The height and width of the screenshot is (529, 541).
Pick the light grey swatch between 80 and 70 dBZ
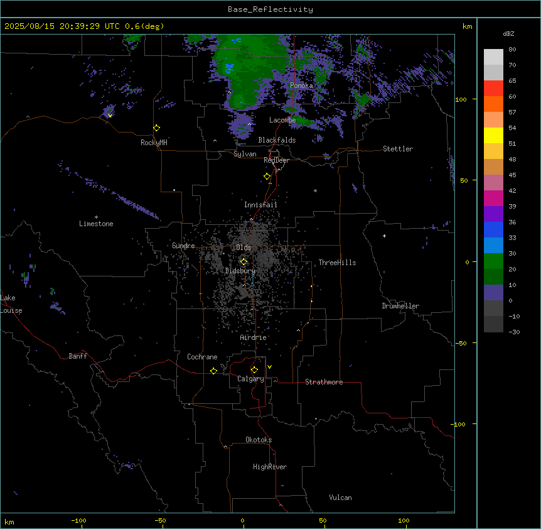[x=493, y=57]
